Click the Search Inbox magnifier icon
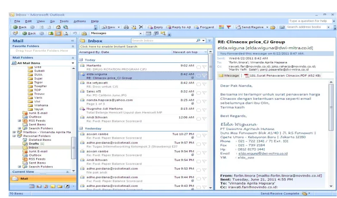The width and height of the screenshot is (337, 198). [198, 40]
